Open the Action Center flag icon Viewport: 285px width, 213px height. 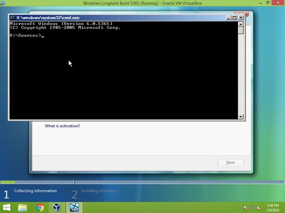245,208
